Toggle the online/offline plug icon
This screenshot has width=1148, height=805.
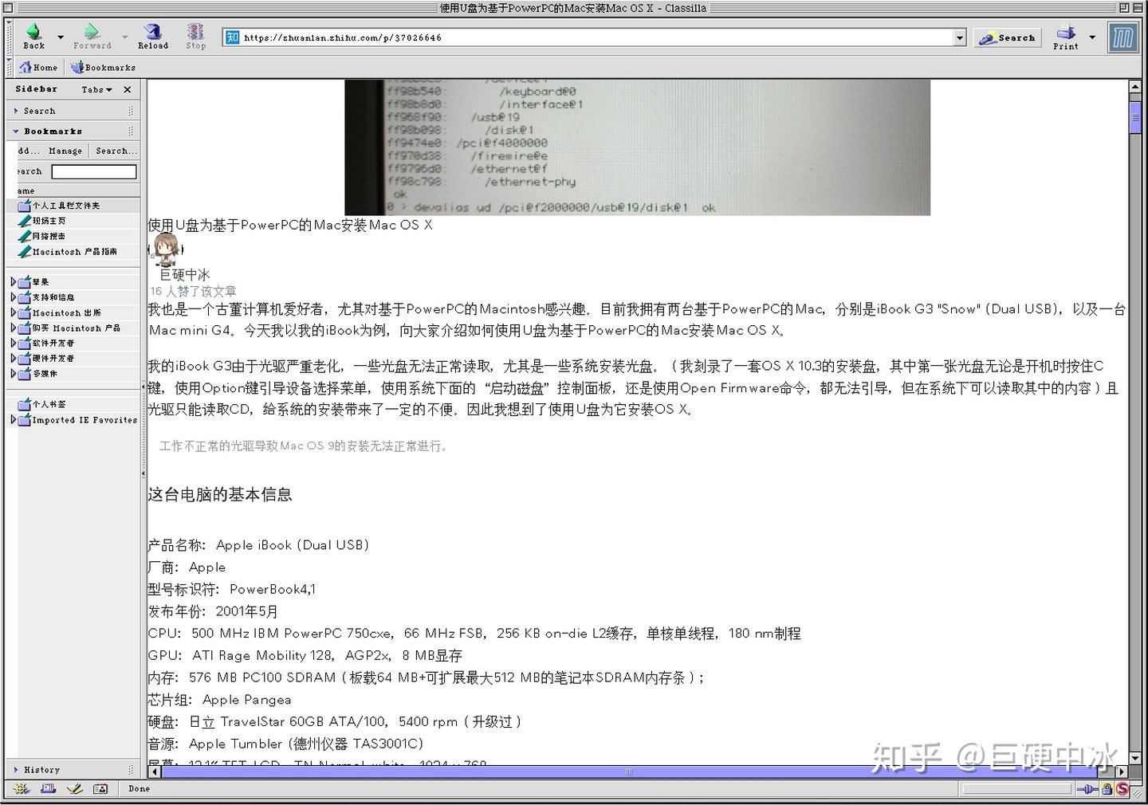tap(1087, 789)
